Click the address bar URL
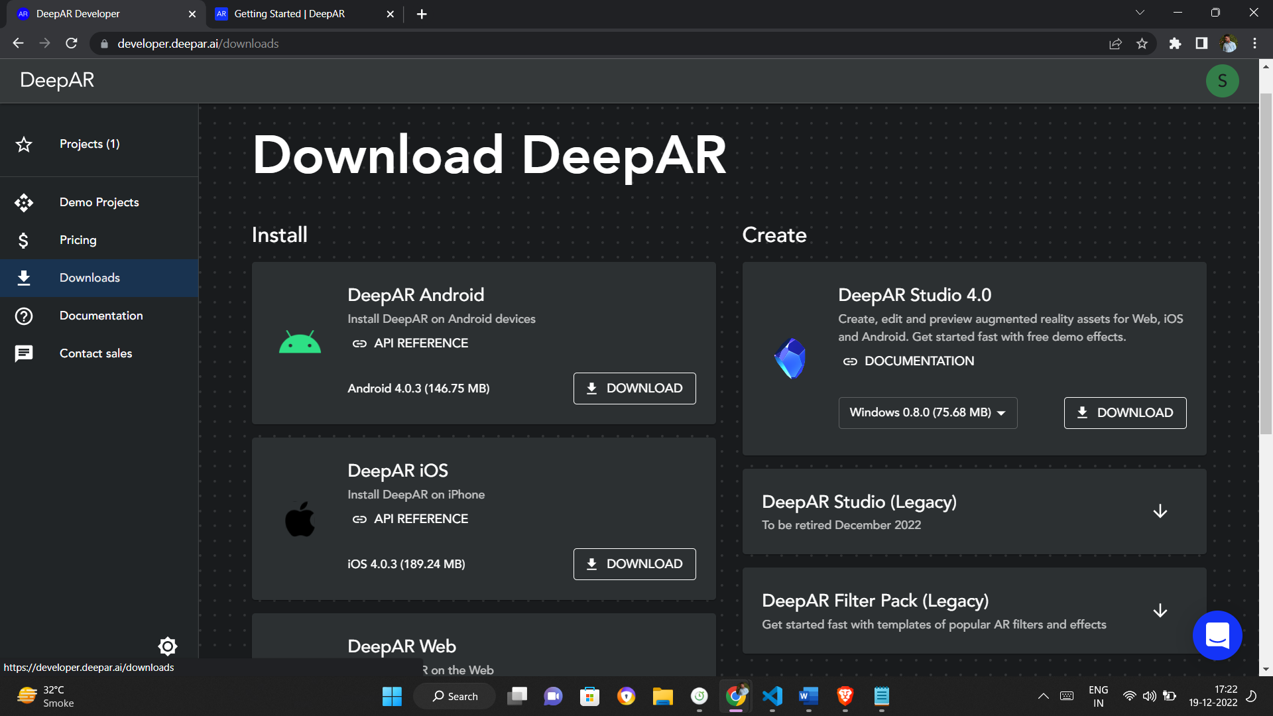 coord(198,44)
